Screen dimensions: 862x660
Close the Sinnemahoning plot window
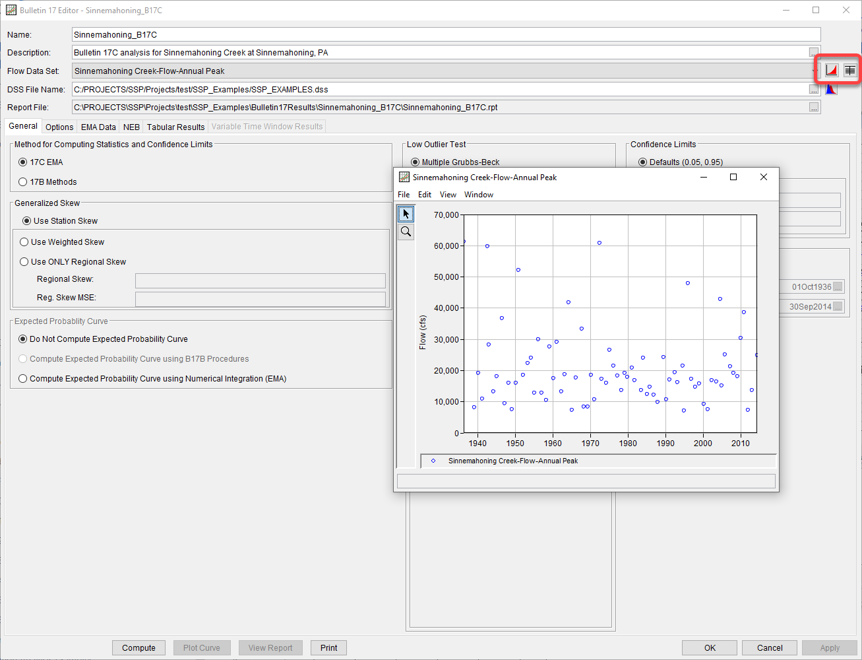[x=763, y=177]
